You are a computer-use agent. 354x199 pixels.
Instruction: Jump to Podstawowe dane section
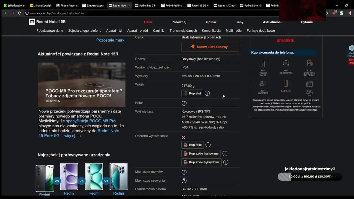tap(50, 31)
